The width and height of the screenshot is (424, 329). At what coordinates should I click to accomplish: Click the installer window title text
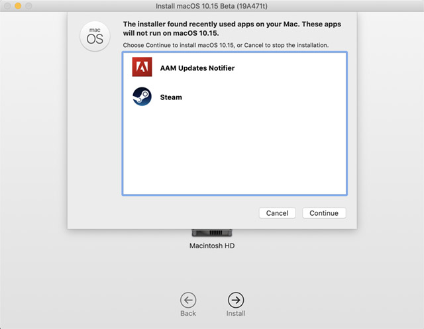click(211, 6)
